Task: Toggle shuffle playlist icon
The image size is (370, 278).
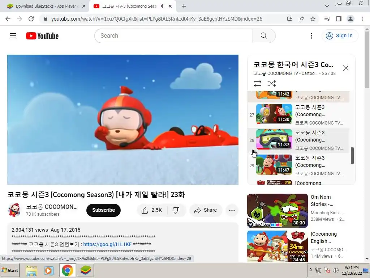Action: pos(272,84)
